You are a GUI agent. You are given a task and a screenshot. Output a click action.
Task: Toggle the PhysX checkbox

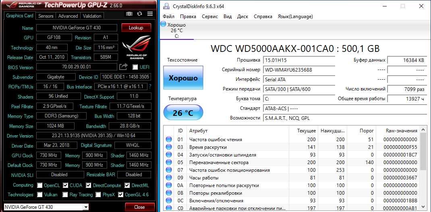tap(98, 194)
